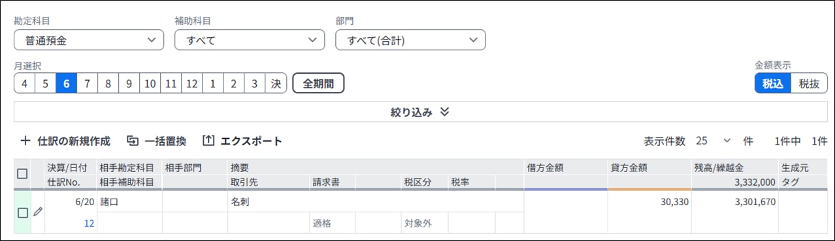Open the 勘定科目 dropdown showing 普通預金
The height and width of the screenshot is (241, 835).
tap(88, 40)
